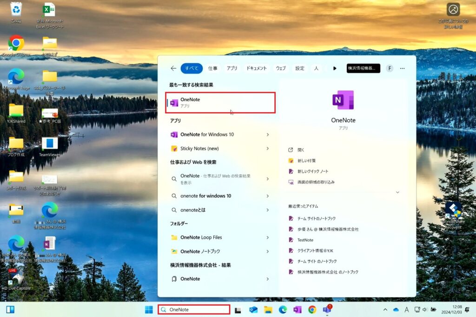
Task: Choose 新しいクイック ノート action
Action: click(x=313, y=172)
